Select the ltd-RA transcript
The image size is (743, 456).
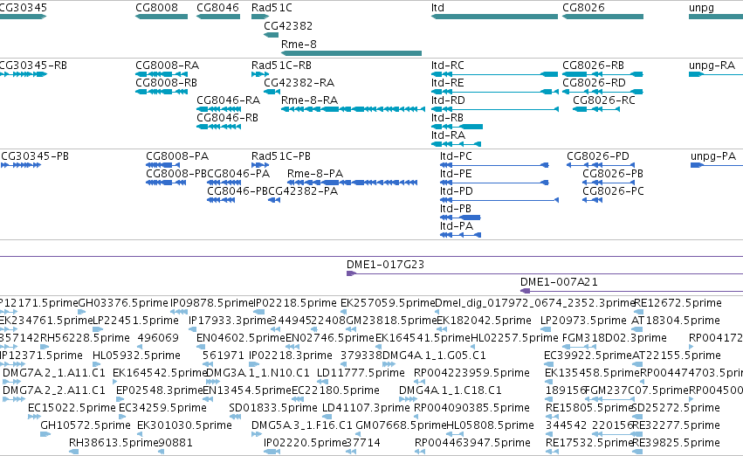click(457, 144)
